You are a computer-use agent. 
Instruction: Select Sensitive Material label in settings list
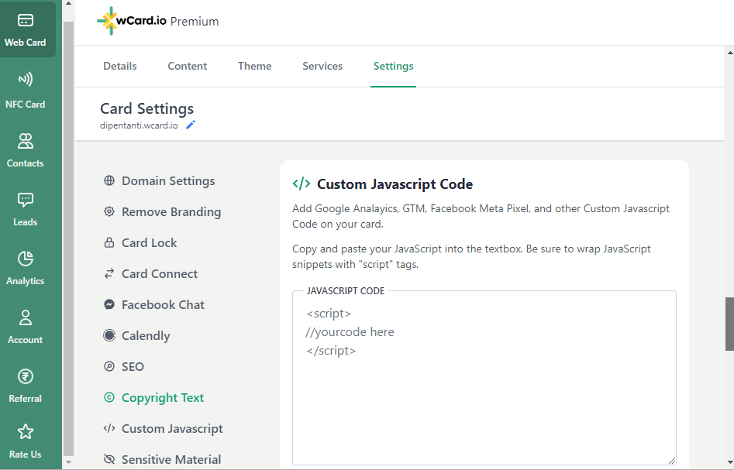coord(171,460)
